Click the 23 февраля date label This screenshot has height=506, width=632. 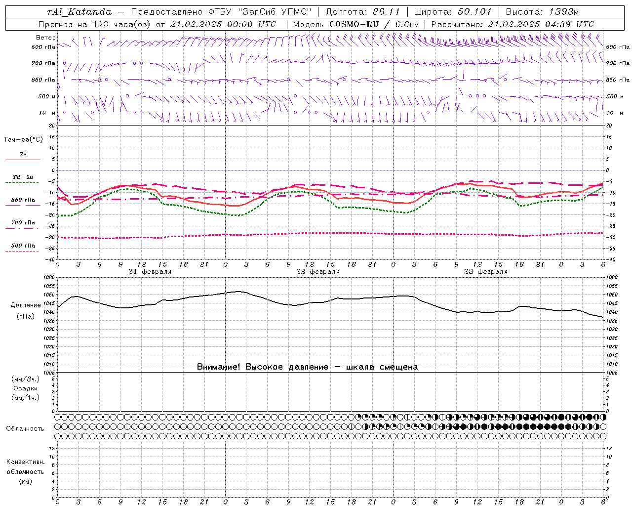pyautogui.click(x=486, y=272)
